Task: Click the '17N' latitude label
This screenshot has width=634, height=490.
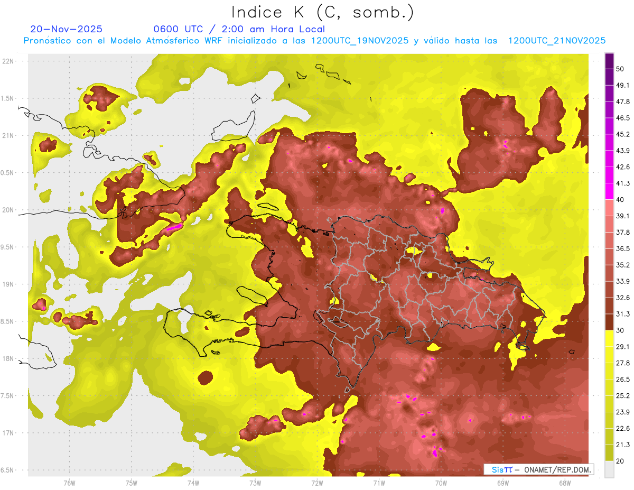Action: tap(8, 433)
